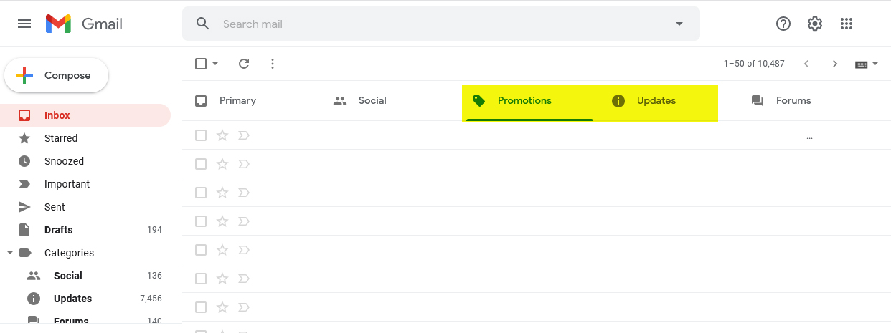Mark the sixth email row as important
This screenshot has height=333, width=891.
[x=244, y=279]
